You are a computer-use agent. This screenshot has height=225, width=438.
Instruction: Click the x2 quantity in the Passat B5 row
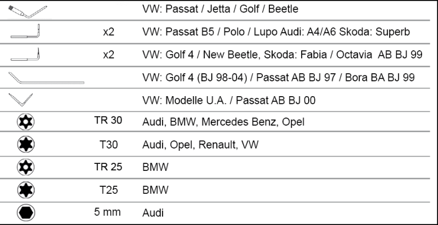[x=108, y=33]
